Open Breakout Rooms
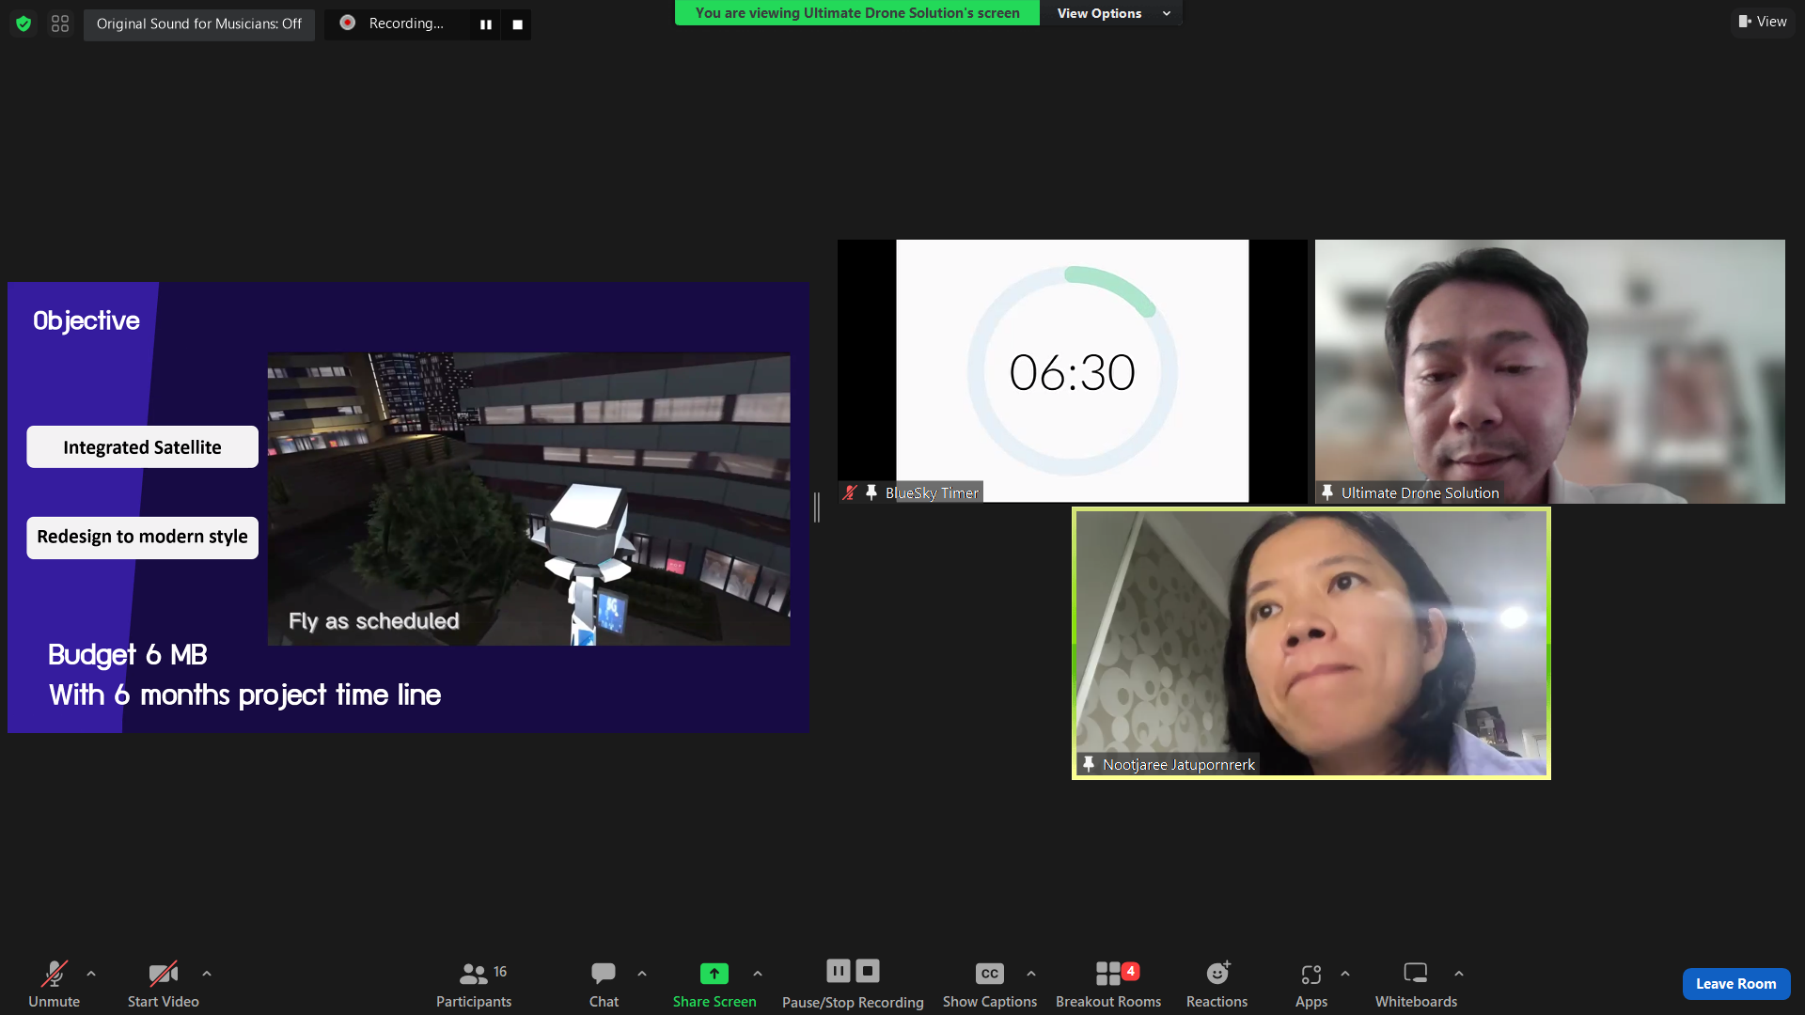Viewport: 1805px width, 1015px height. pos(1108,983)
